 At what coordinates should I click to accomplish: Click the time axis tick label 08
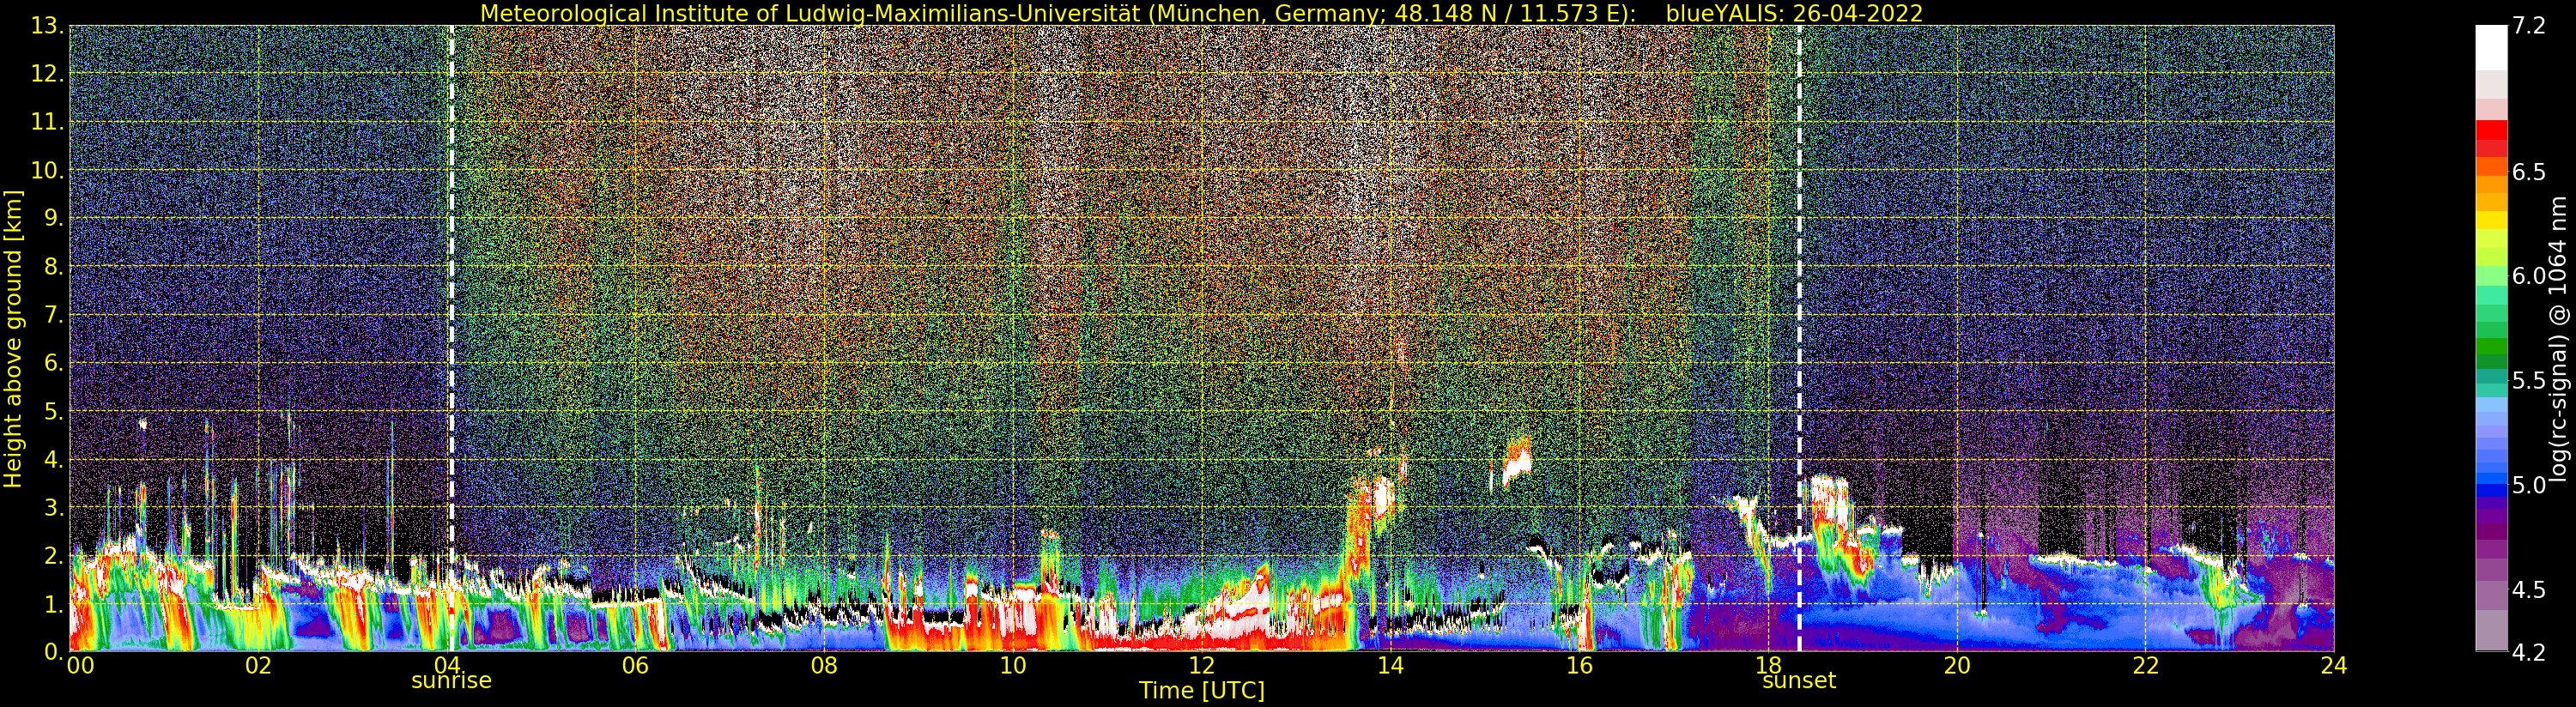[x=824, y=666]
